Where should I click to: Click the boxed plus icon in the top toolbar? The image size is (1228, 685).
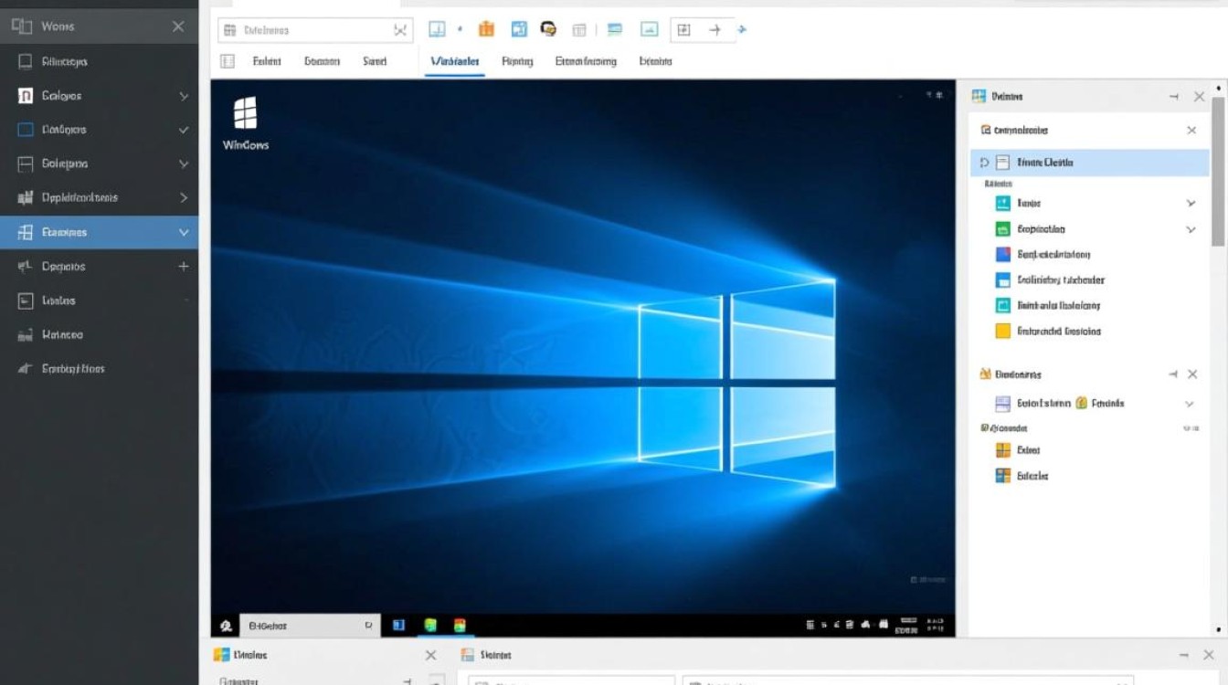click(683, 30)
